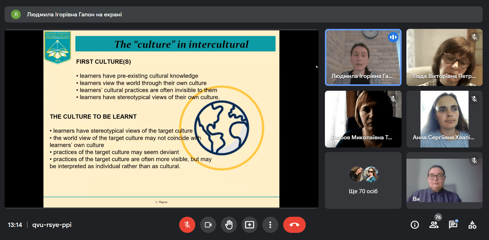
Task: Open the activities shapes icon
Action: tap(472, 225)
